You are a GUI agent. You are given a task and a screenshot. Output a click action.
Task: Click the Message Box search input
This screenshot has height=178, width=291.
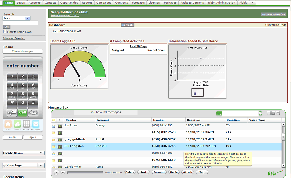point(240,113)
